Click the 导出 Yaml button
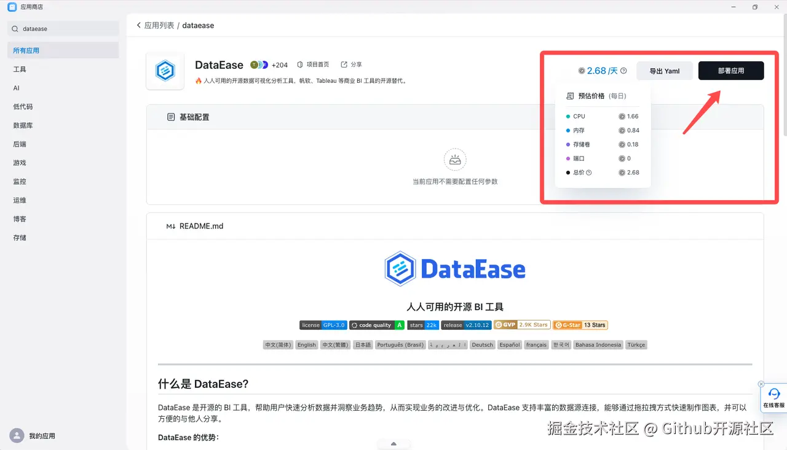 coord(665,71)
